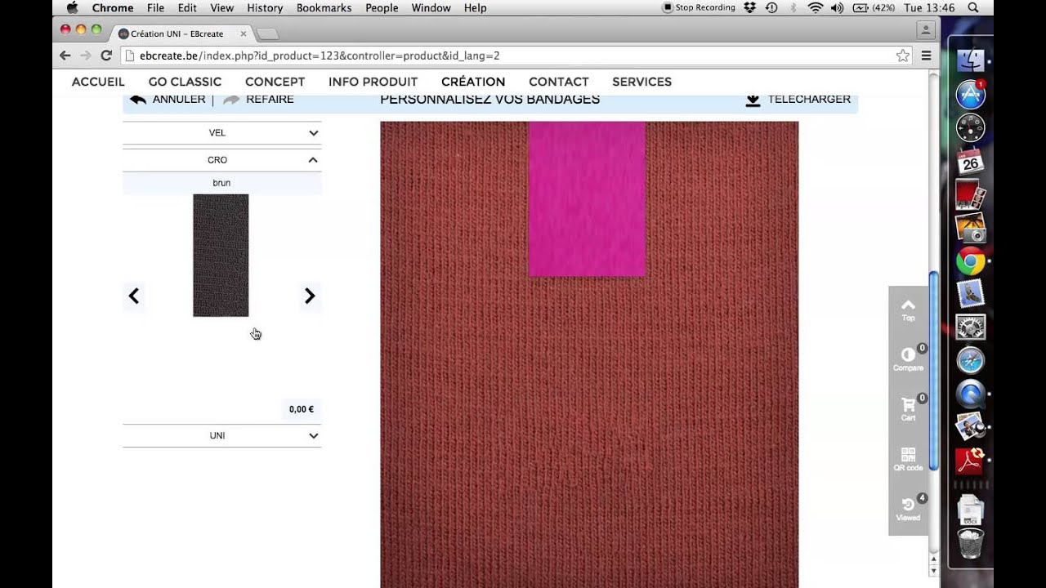
Task: Click the Wi-Fi status icon
Action: click(816, 7)
